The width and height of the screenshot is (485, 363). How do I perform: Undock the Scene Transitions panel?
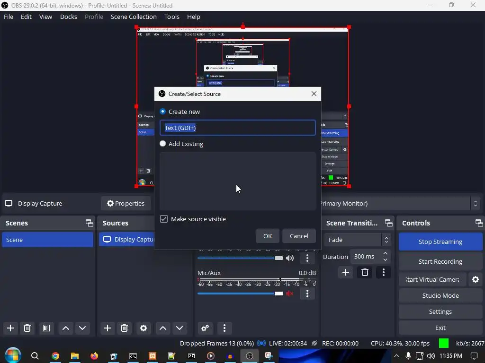point(389,223)
